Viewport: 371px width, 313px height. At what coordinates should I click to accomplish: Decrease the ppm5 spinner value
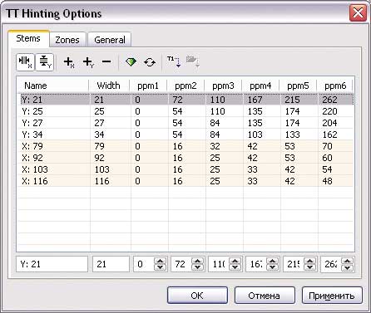click(x=309, y=267)
